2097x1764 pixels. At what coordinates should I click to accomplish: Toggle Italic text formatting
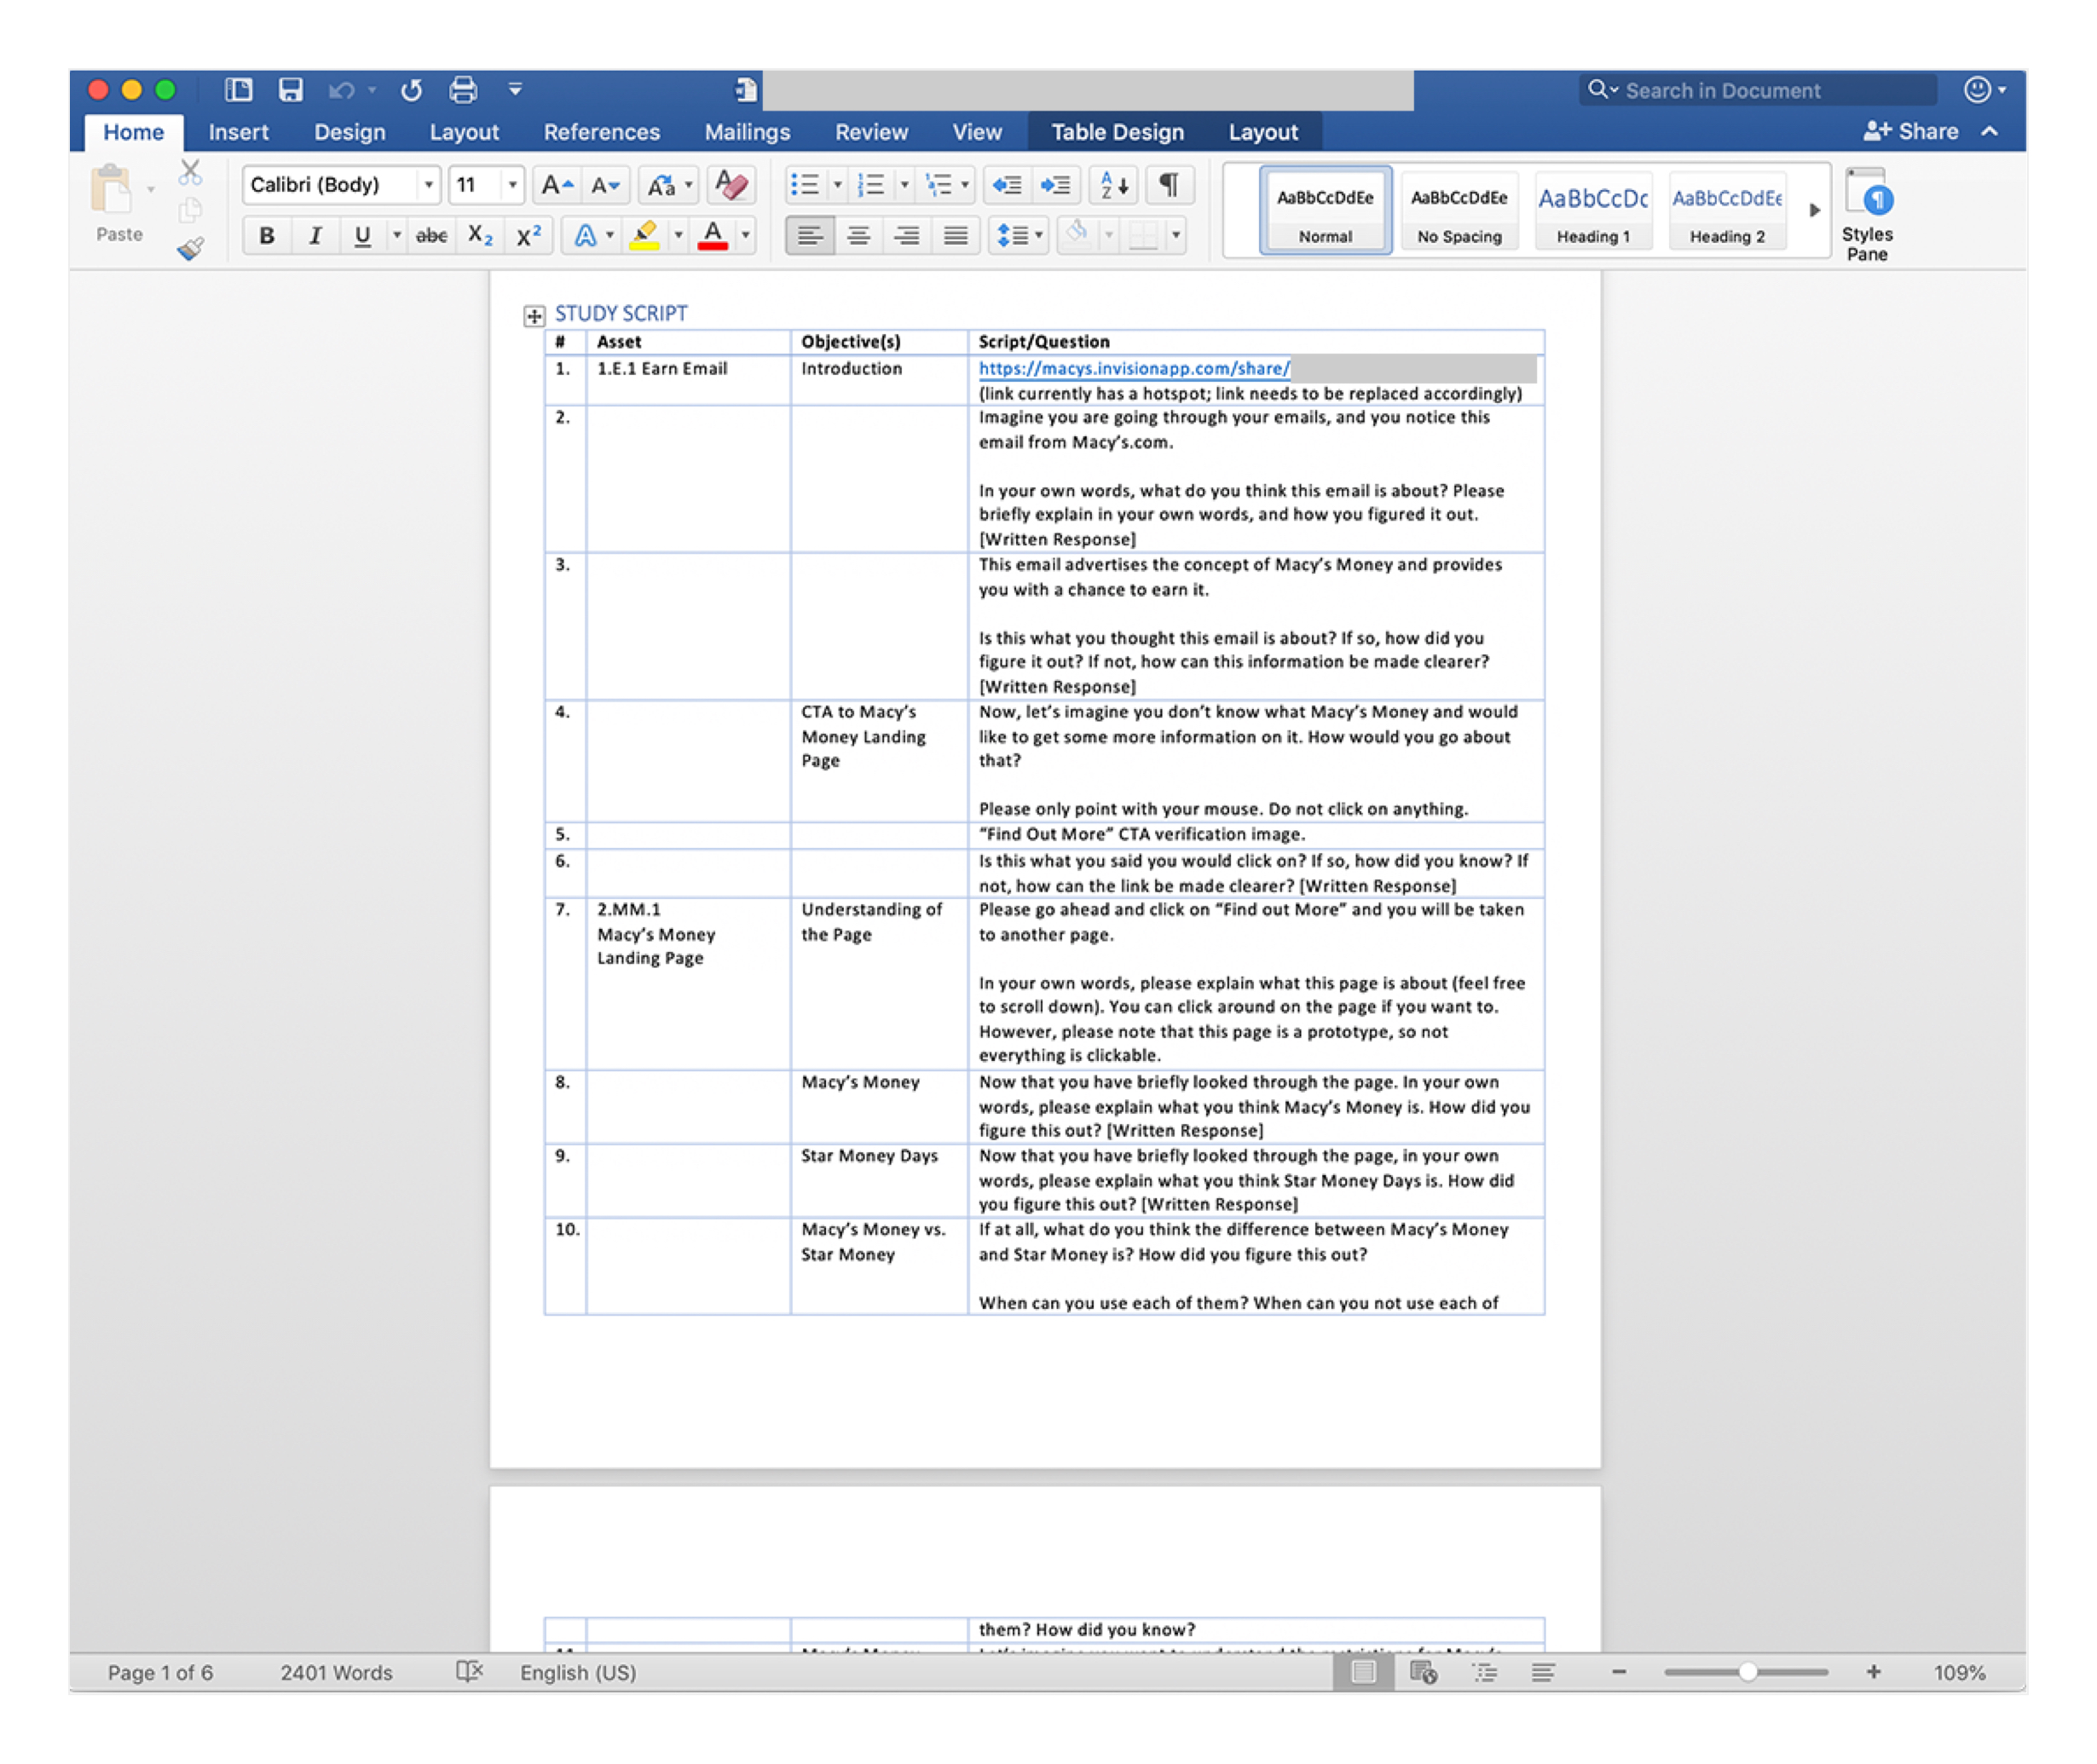point(315,236)
